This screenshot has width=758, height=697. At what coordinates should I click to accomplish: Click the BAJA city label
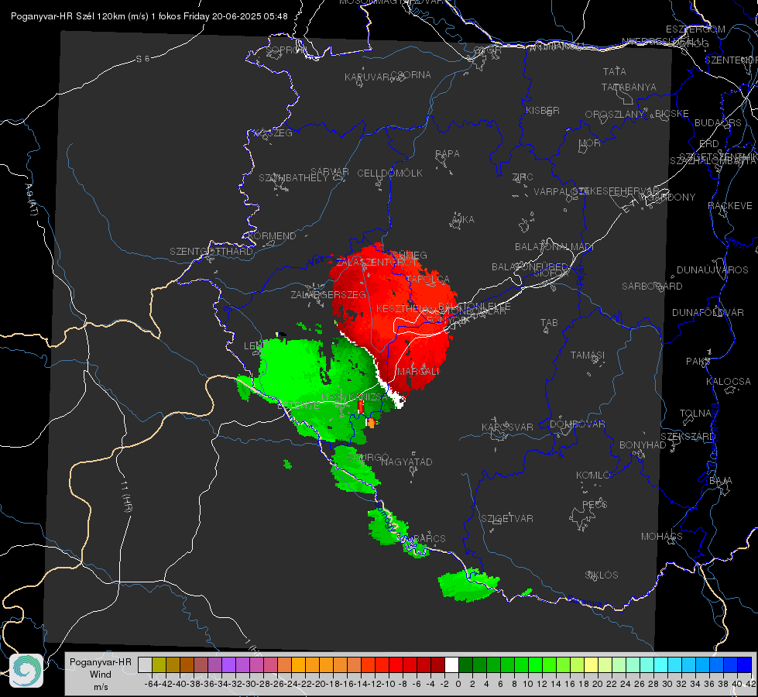(721, 480)
